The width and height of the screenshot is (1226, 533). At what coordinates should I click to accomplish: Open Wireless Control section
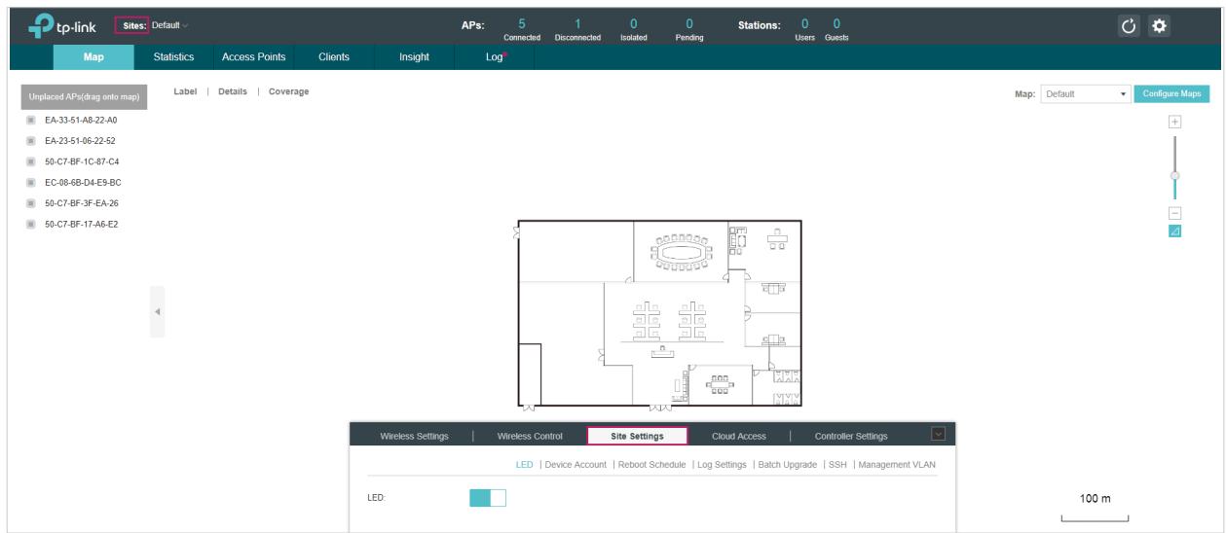[x=530, y=436]
